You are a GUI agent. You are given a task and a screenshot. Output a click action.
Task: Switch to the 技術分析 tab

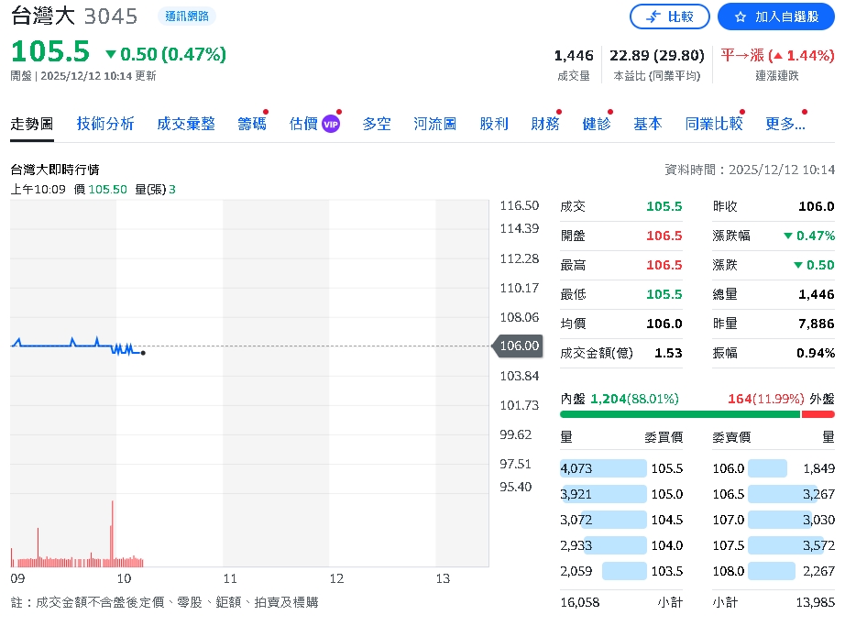104,123
